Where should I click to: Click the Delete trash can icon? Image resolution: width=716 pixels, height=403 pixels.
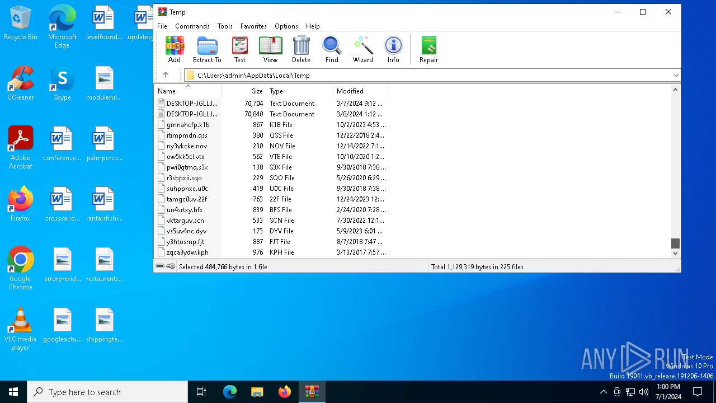pyautogui.click(x=301, y=49)
